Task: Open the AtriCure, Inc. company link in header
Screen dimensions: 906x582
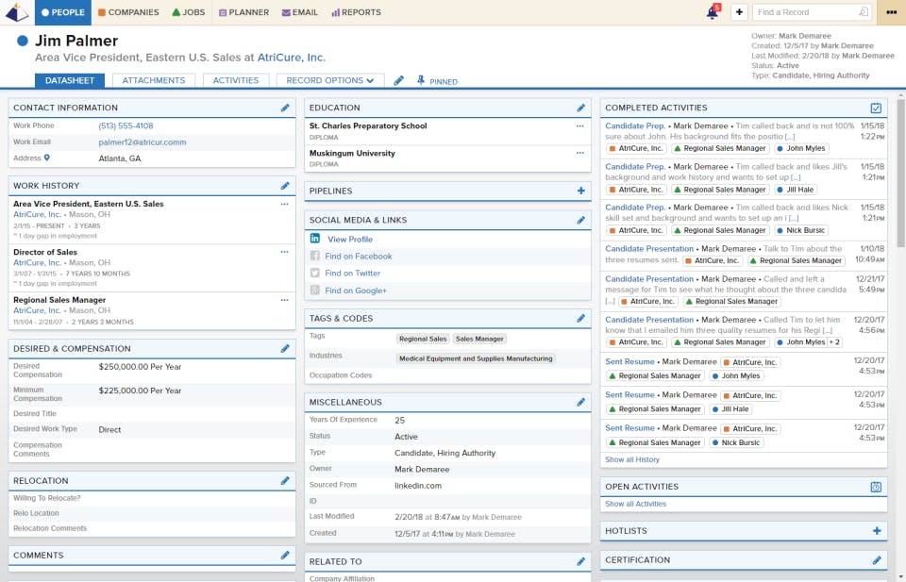Action: [x=292, y=58]
